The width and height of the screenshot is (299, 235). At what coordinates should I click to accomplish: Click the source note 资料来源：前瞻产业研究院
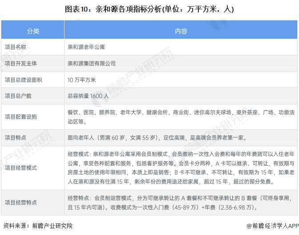(x=38, y=226)
